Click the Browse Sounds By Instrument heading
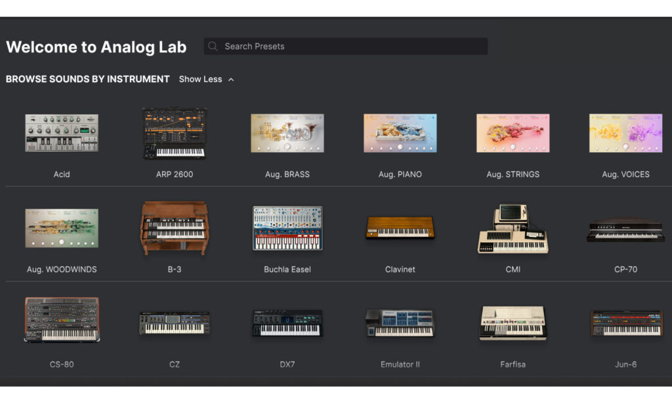The height and width of the screenshot is (403, 672). (x=88, y=79)
